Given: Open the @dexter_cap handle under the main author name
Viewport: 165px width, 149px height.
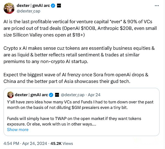Looking at the screenshot, I should pyautogui.click(x=28, y=11).
